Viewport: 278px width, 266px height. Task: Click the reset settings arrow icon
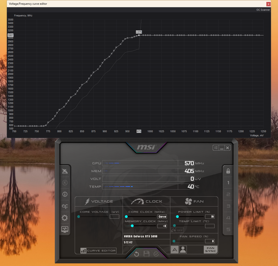[136, 254]
